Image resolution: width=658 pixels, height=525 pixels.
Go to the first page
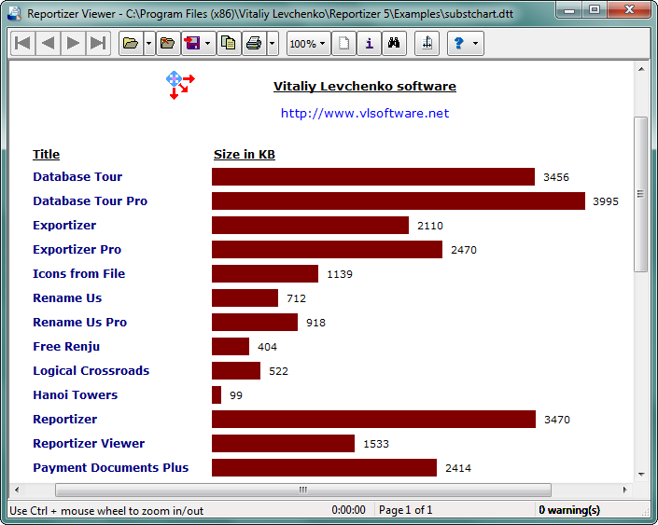click(22, 44)
